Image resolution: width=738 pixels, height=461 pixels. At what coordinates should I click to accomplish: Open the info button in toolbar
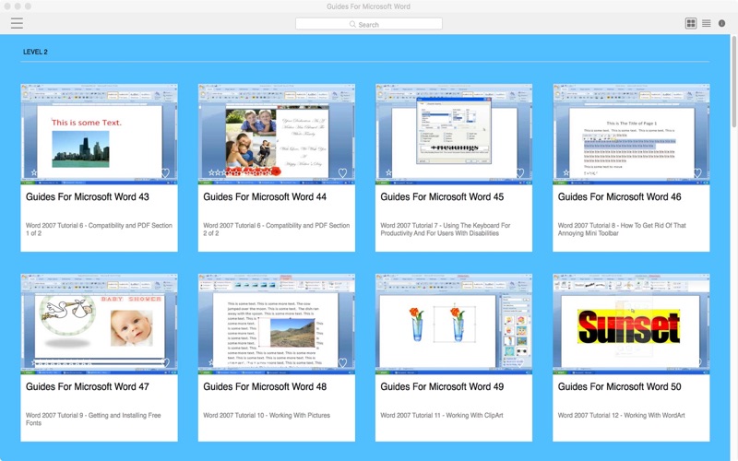click(721, 23)
